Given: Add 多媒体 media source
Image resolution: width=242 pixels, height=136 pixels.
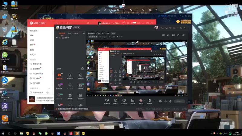Looking at the screenshot, I should (132, 102).
